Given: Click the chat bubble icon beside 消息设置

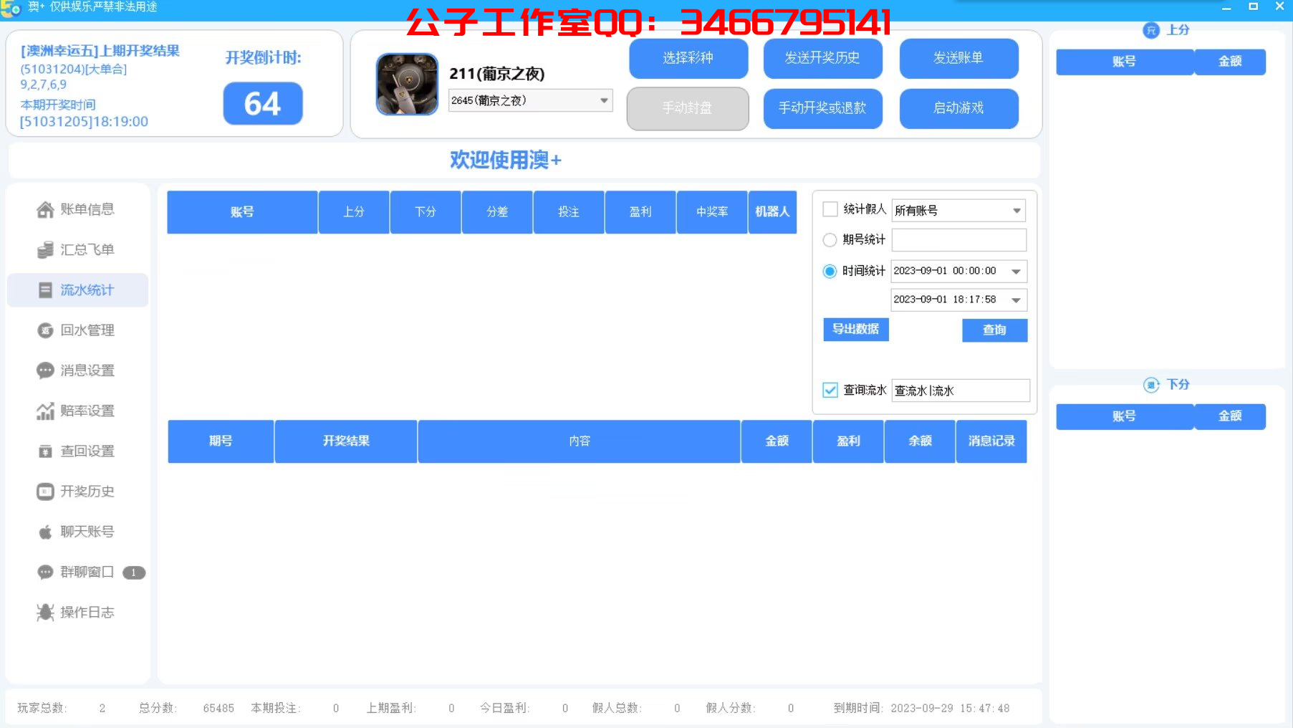Looking at the screenshot, I should click(45, 370).
